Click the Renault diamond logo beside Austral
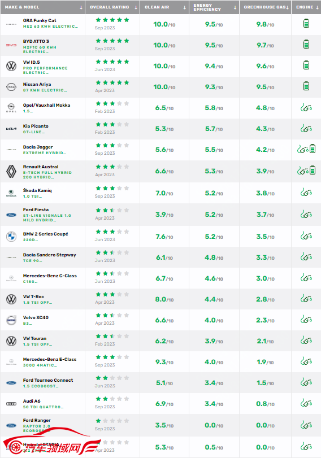The image size is (321, 458). [x=11, y=172]
